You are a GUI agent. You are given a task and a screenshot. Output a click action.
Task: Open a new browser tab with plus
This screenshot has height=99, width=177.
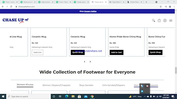click(146, 2)
